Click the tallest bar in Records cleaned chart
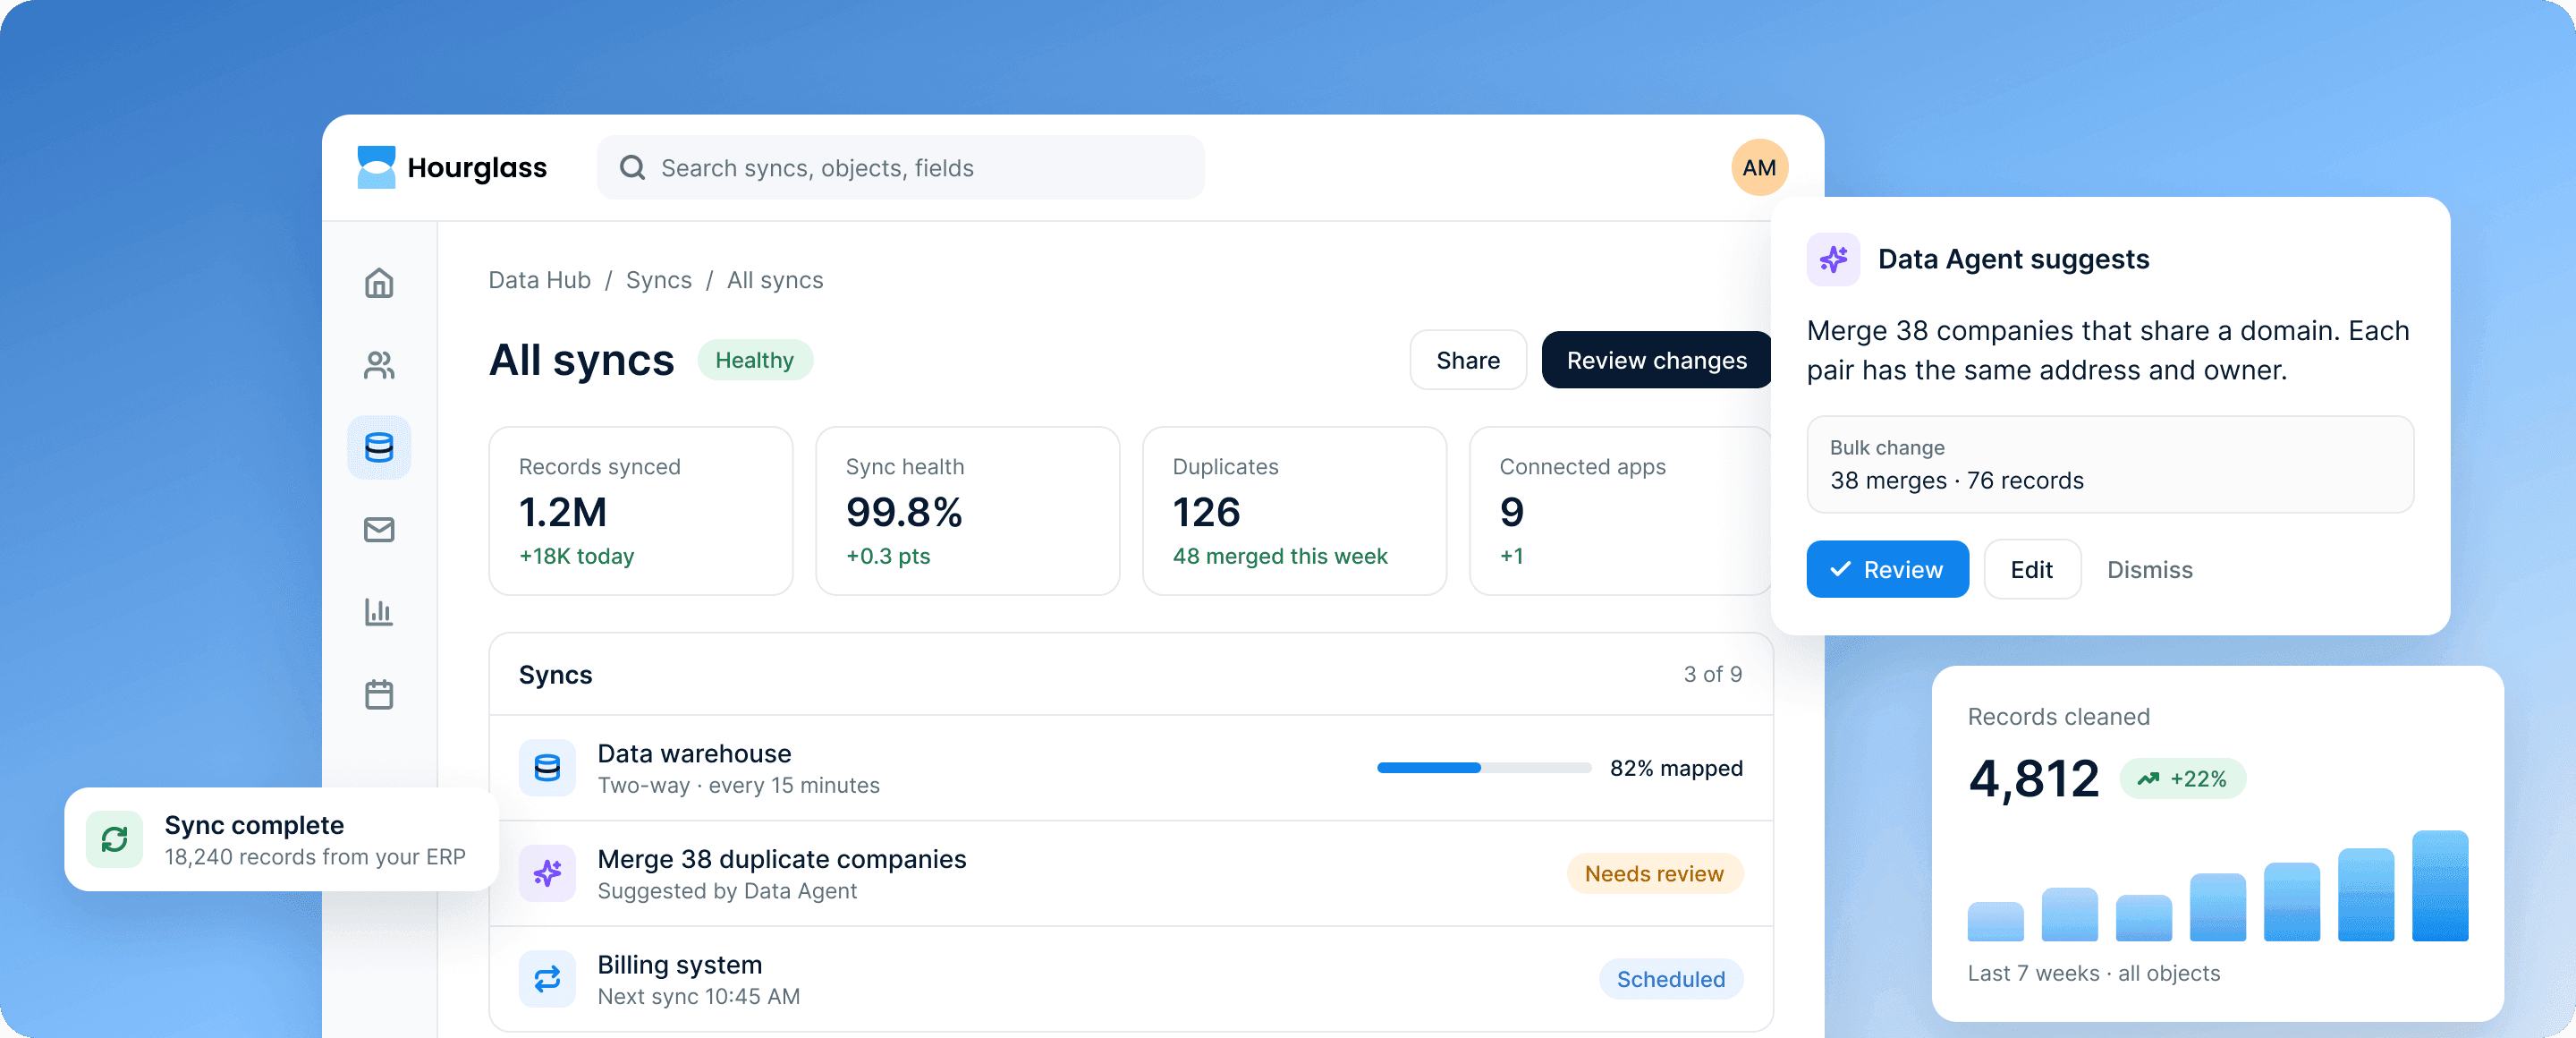 (x=2439, y=885)
